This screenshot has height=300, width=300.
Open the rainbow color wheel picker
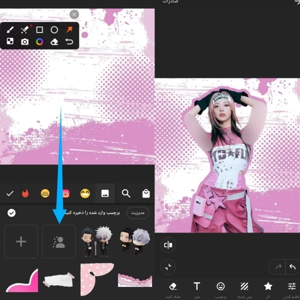39,41
